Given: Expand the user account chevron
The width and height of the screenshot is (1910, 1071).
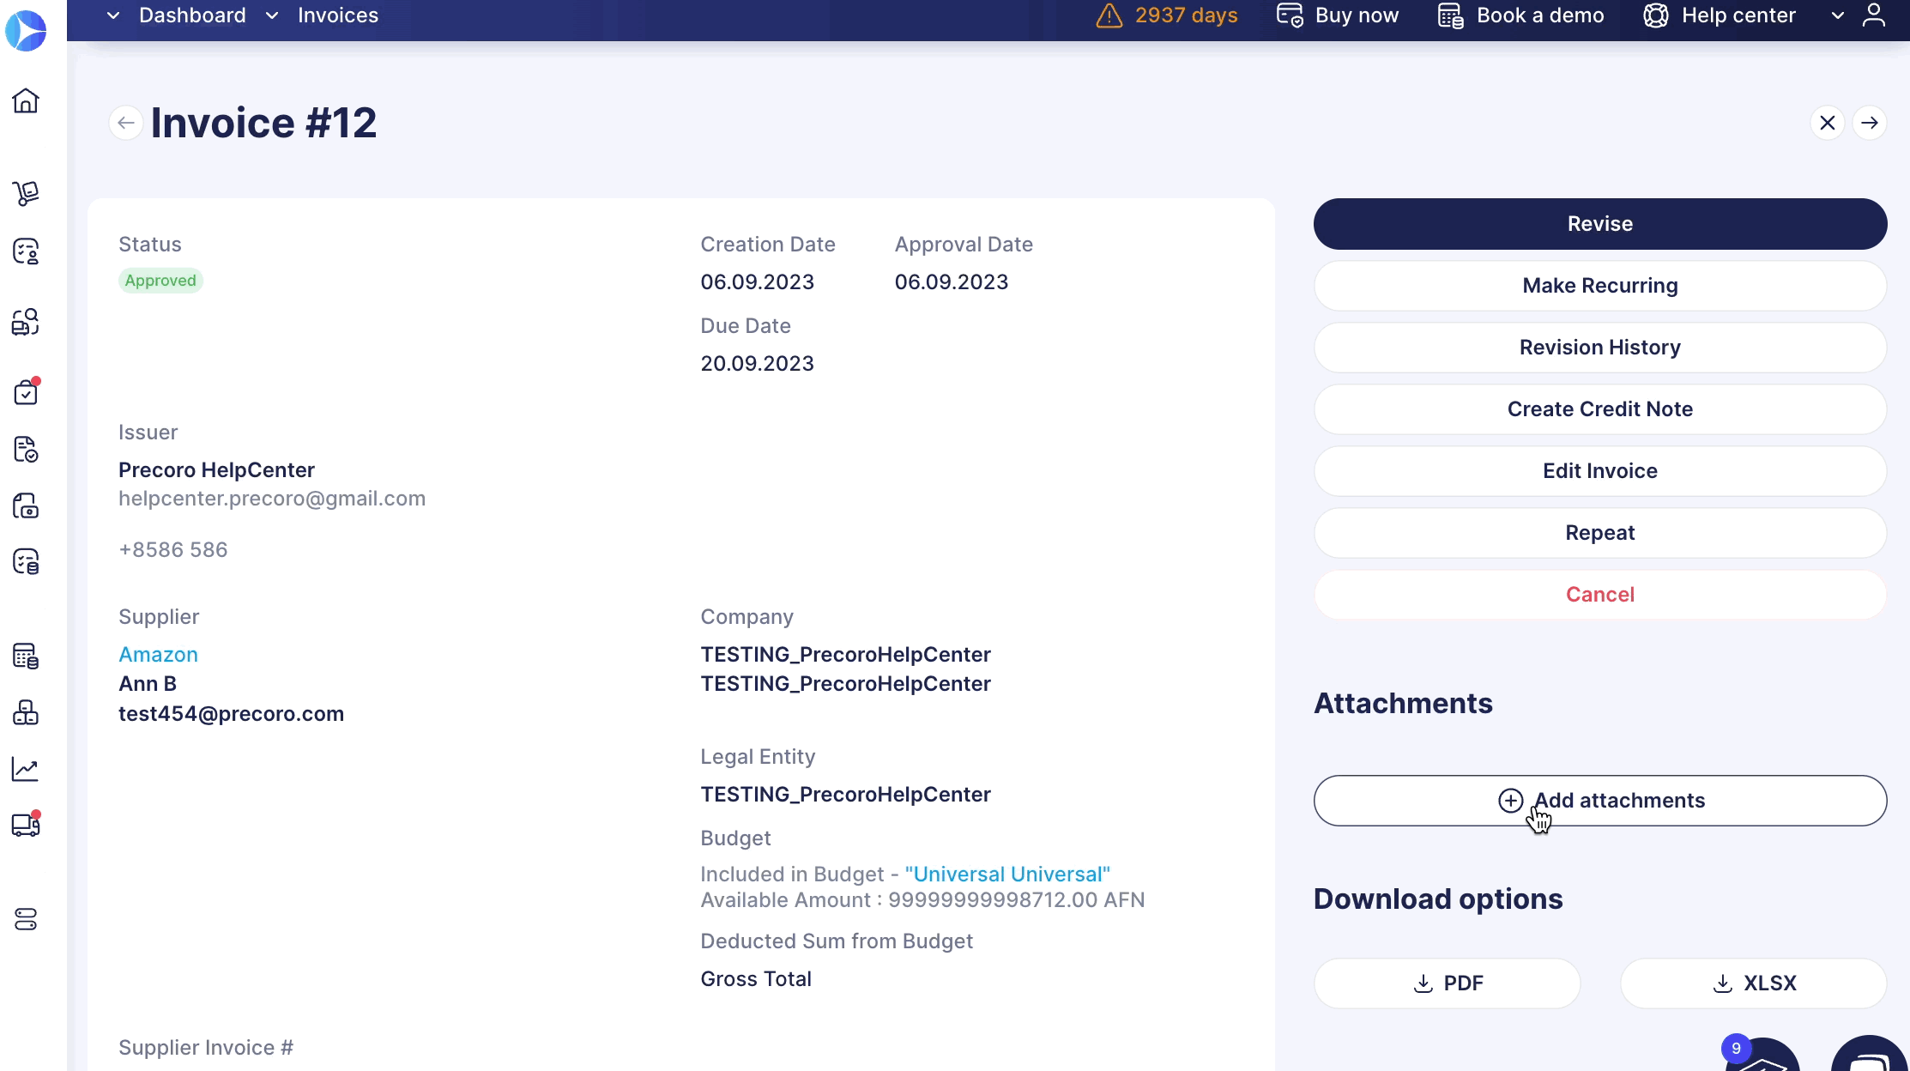Looking at the screenshot, I should tap(1838, 15).
